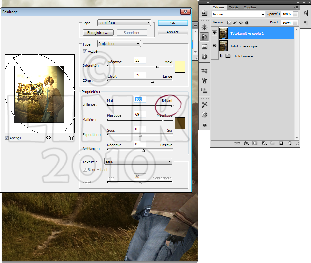Click the OK button

point(173,23)
